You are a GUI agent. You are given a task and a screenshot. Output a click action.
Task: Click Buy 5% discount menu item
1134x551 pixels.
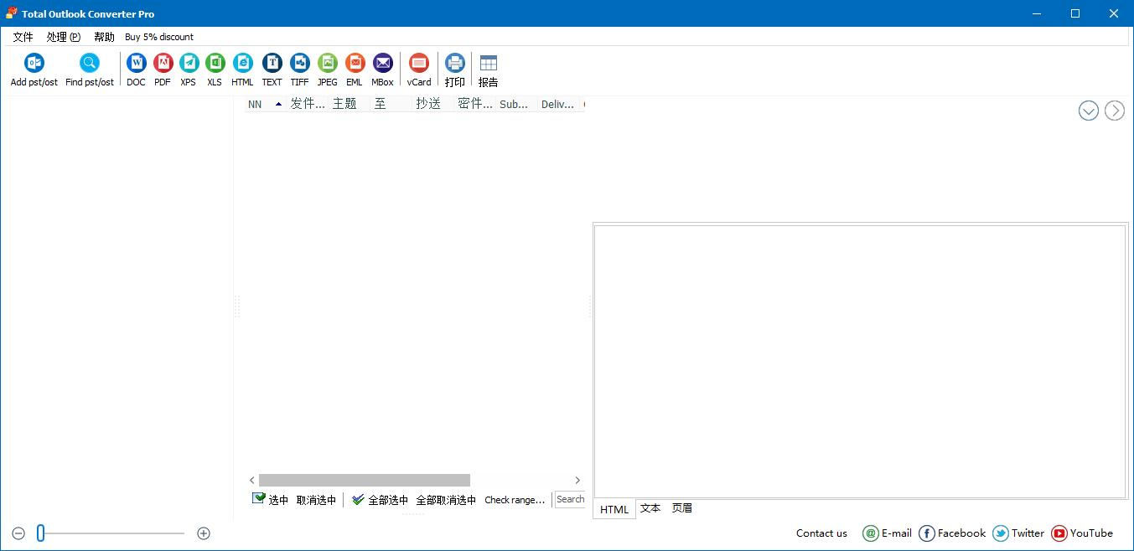tap(159, 37)
